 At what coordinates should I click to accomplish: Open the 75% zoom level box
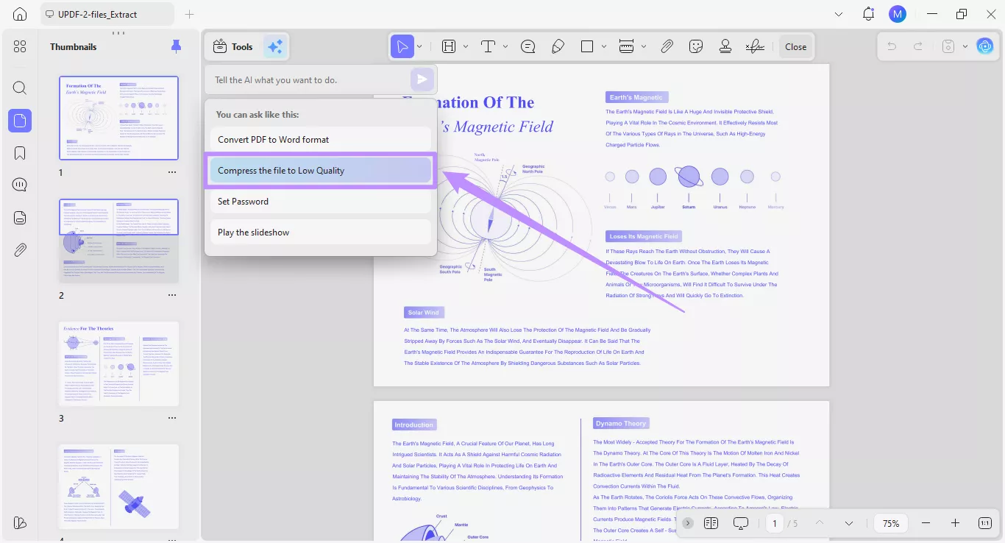click(891, 523)
